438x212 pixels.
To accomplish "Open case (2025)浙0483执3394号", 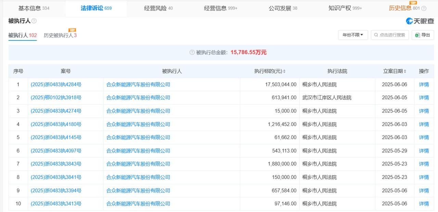I will pos(56,190).
